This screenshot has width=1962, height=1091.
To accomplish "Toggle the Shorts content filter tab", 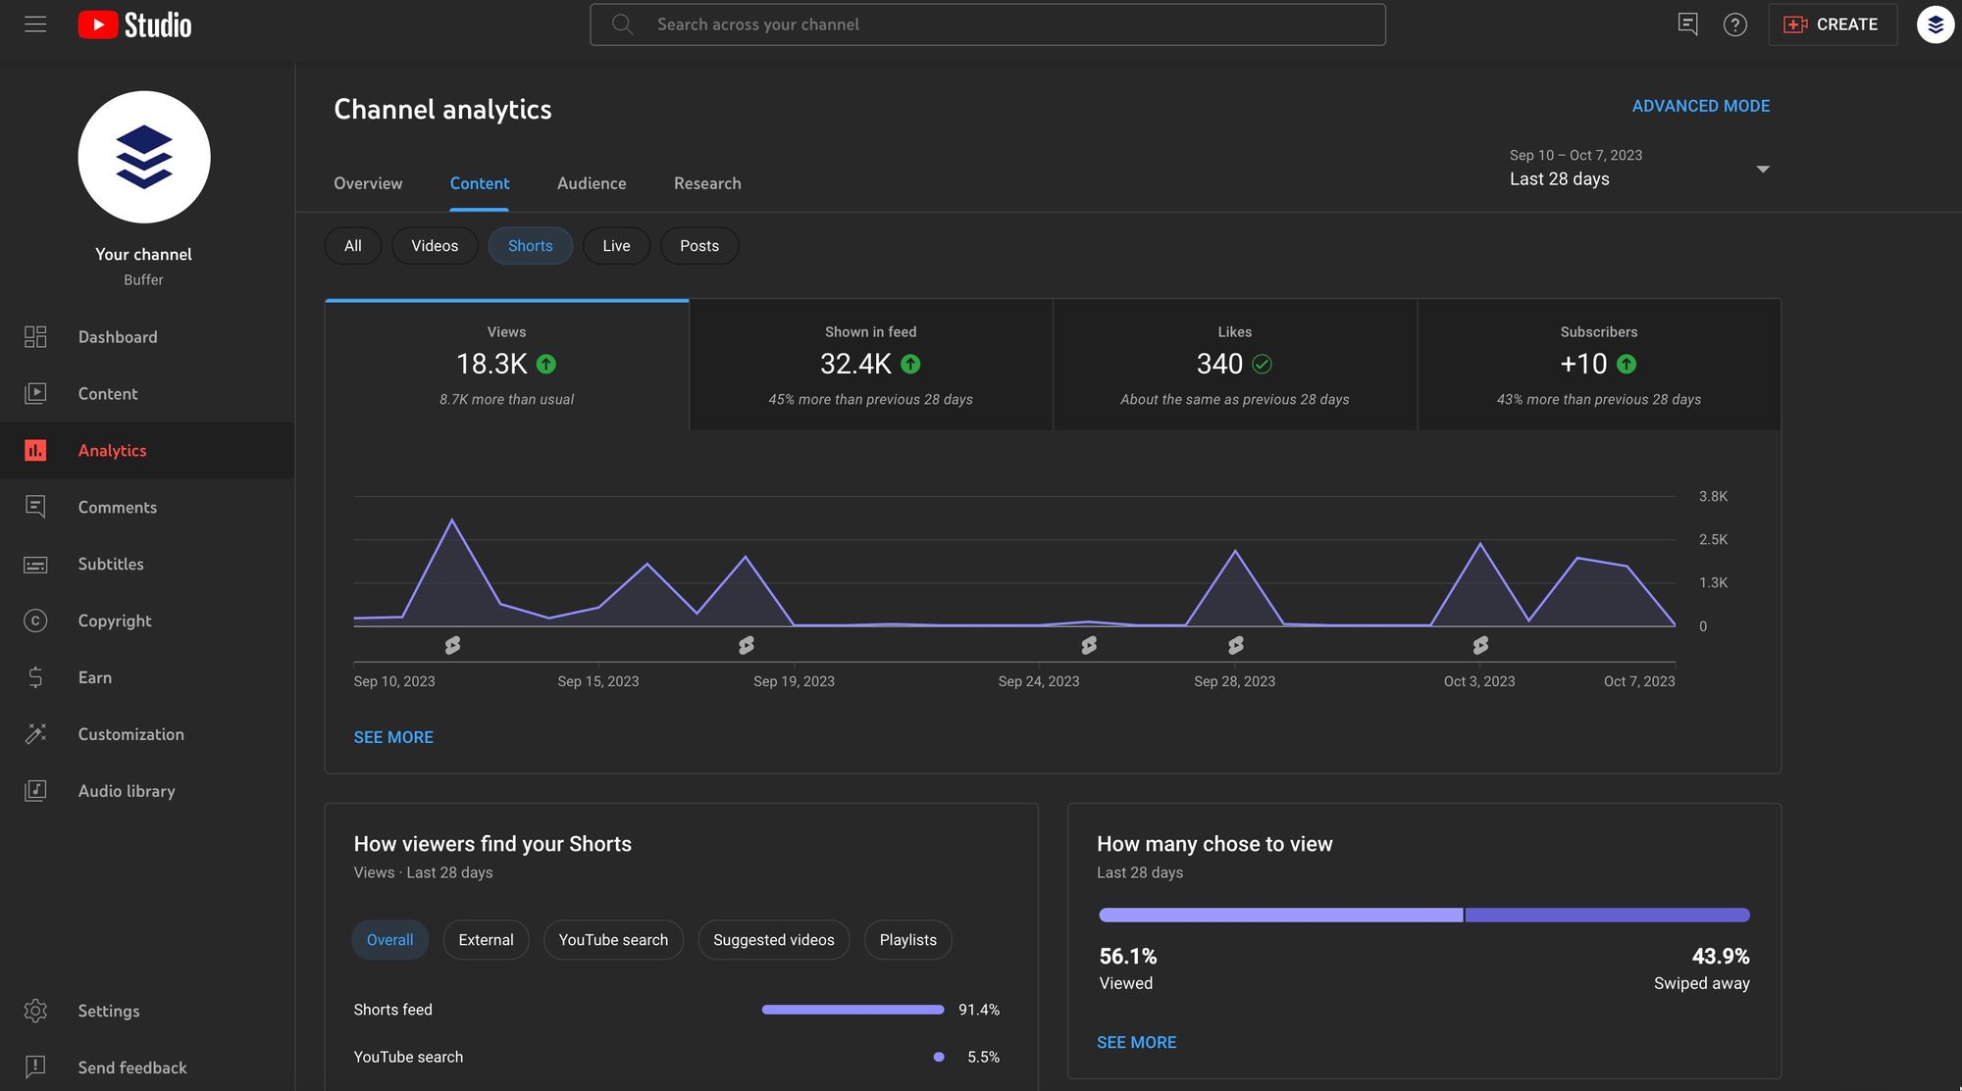I will pyautogui.click(x=530, y=246).
